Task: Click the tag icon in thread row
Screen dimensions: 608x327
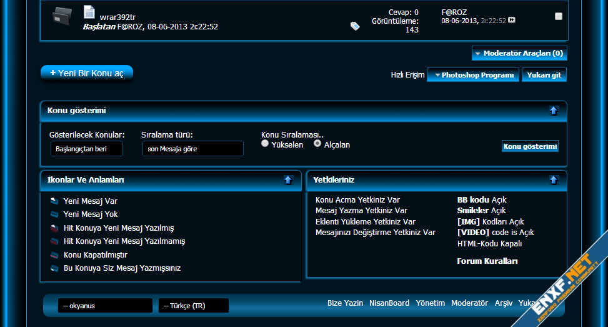Action: click(355, 26)
